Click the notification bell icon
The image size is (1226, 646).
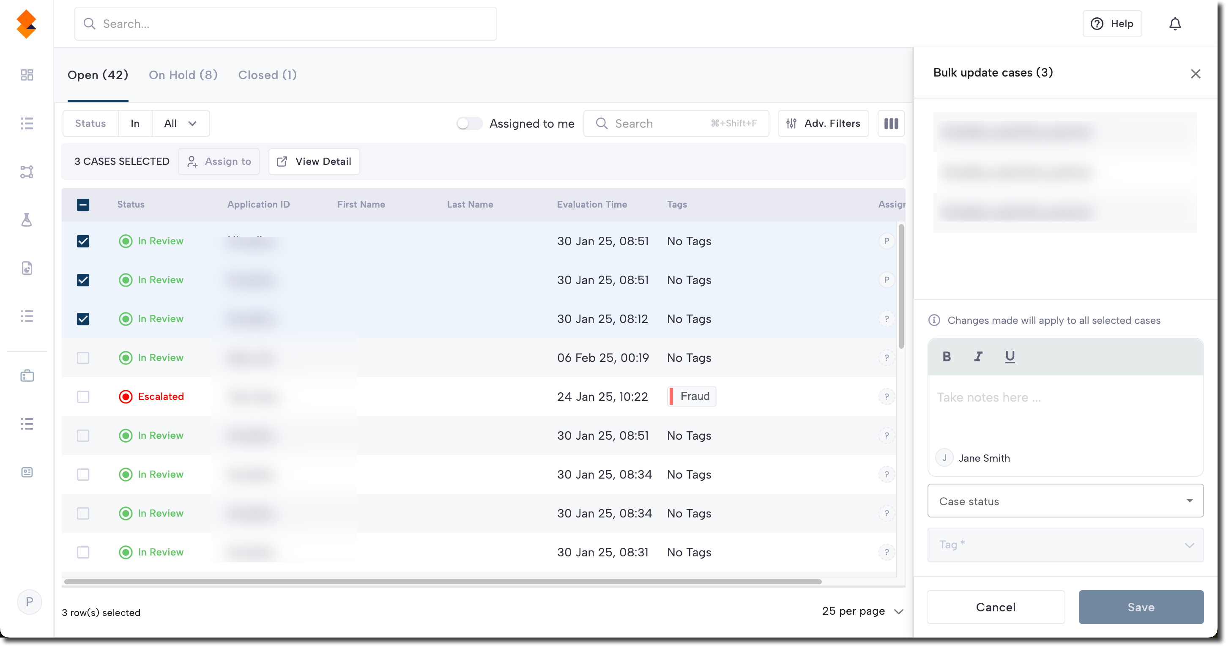coord(1174,24)
